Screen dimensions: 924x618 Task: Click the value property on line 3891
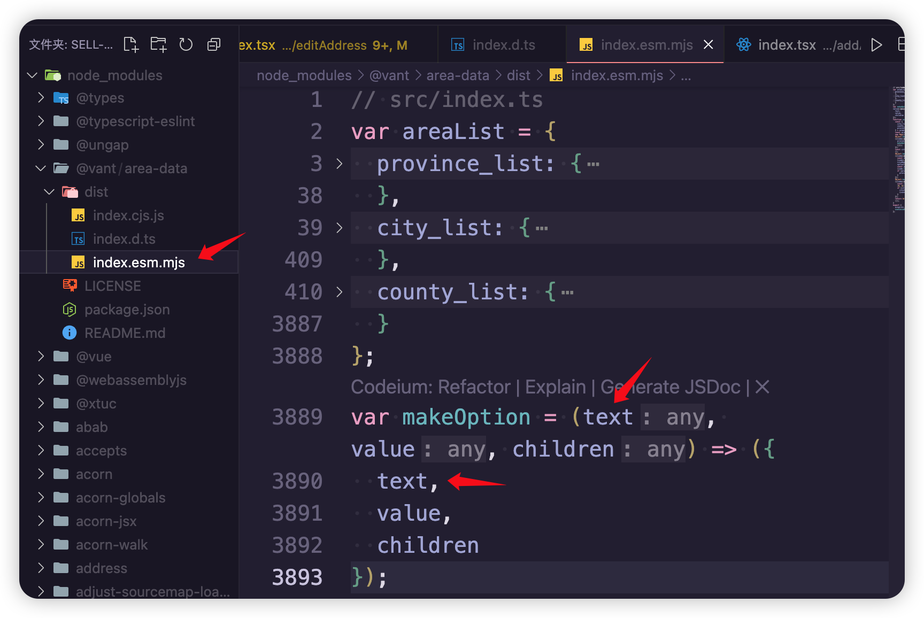(409, 513)
